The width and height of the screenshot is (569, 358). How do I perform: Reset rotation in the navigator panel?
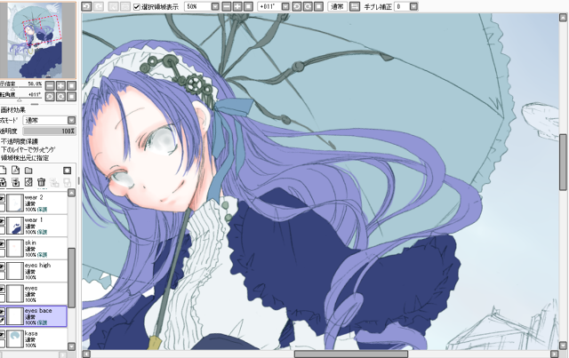click(71, 97)
